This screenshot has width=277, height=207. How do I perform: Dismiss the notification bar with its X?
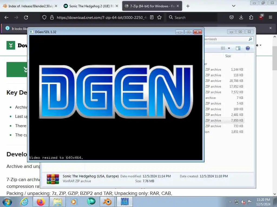pos(270,28)
